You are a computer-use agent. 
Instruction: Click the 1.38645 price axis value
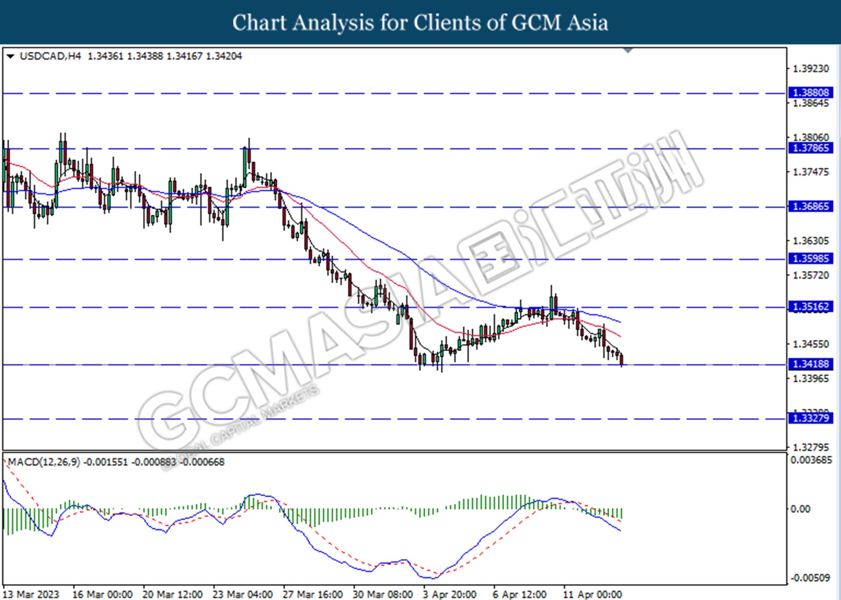coord(811,103)
